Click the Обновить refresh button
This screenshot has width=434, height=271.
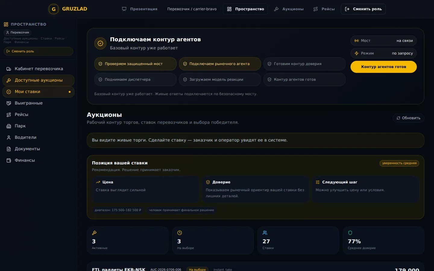[408, 118]
